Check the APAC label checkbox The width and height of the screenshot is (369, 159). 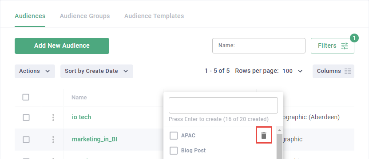click(x=174, y=136)
